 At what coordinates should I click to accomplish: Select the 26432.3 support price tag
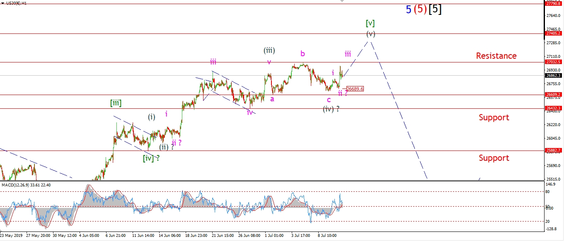click(554, 108)
